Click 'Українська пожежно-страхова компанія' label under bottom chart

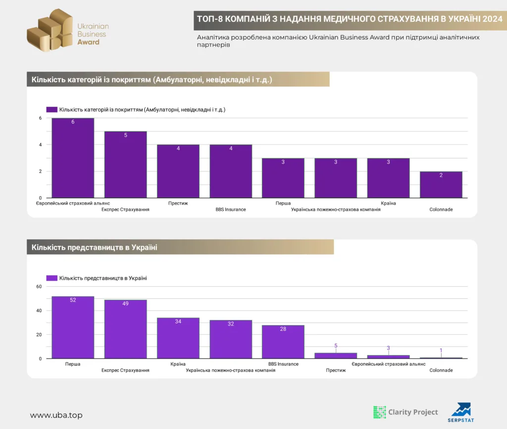click(x=231, y=370)
